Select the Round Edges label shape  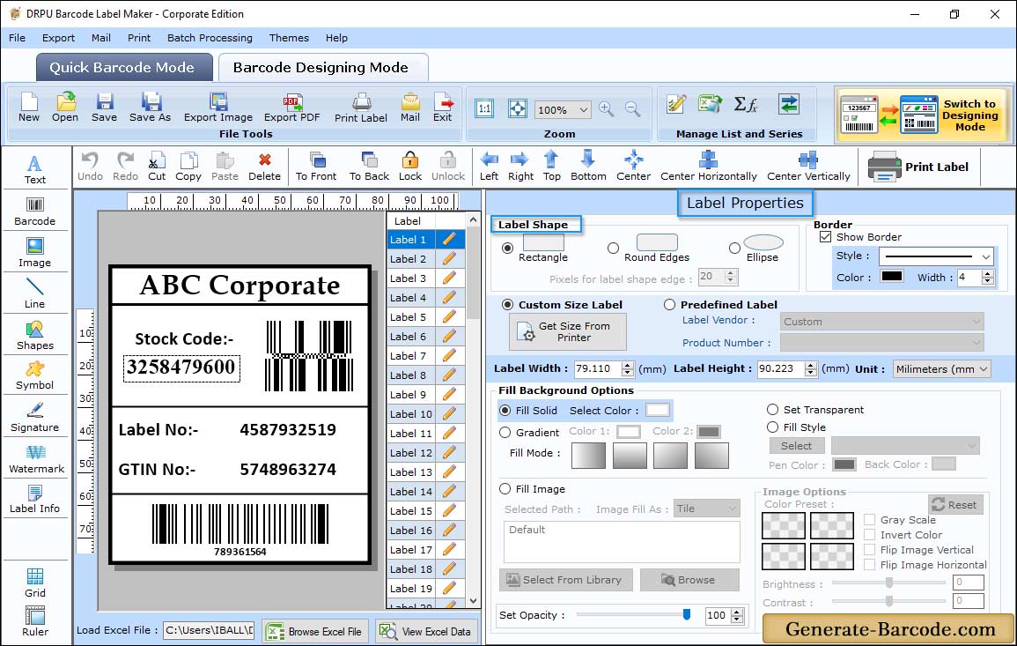tap(613, 248)
